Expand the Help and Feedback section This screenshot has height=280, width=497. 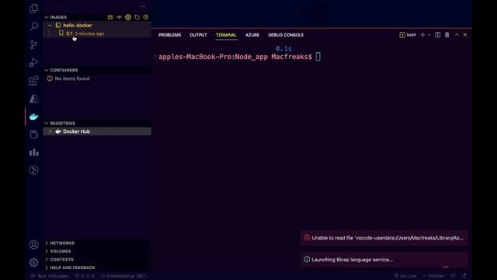point(47,268)
